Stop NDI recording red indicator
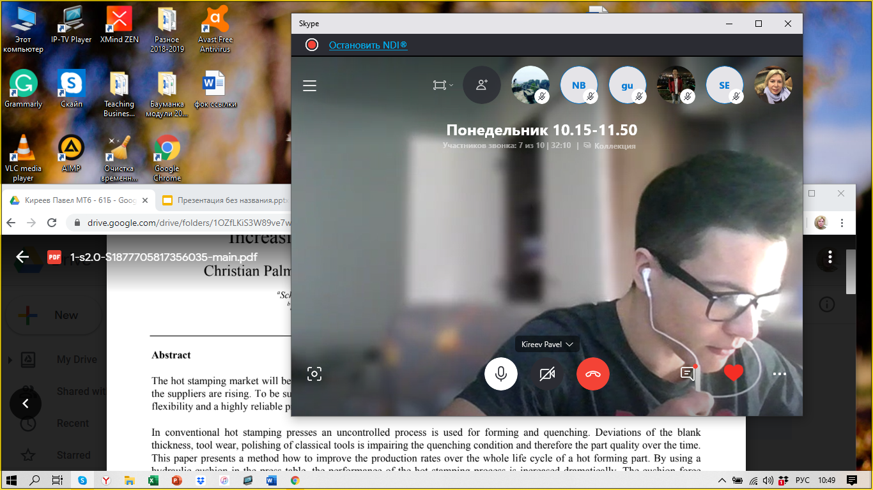 [312, 45]
